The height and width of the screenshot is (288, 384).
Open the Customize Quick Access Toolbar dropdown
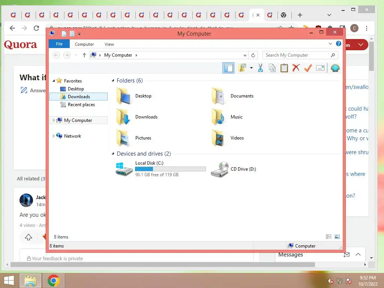(79, 34)
